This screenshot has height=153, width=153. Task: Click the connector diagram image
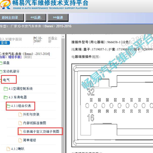tap(112, 105)
